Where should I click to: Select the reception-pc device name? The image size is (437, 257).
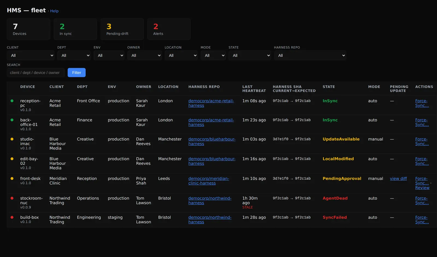30,103
